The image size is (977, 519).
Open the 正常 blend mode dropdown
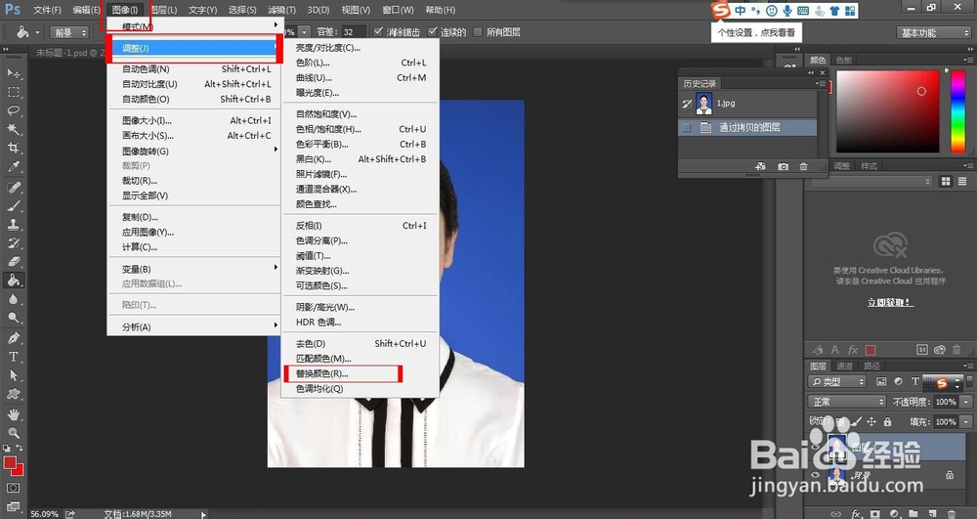847,402
